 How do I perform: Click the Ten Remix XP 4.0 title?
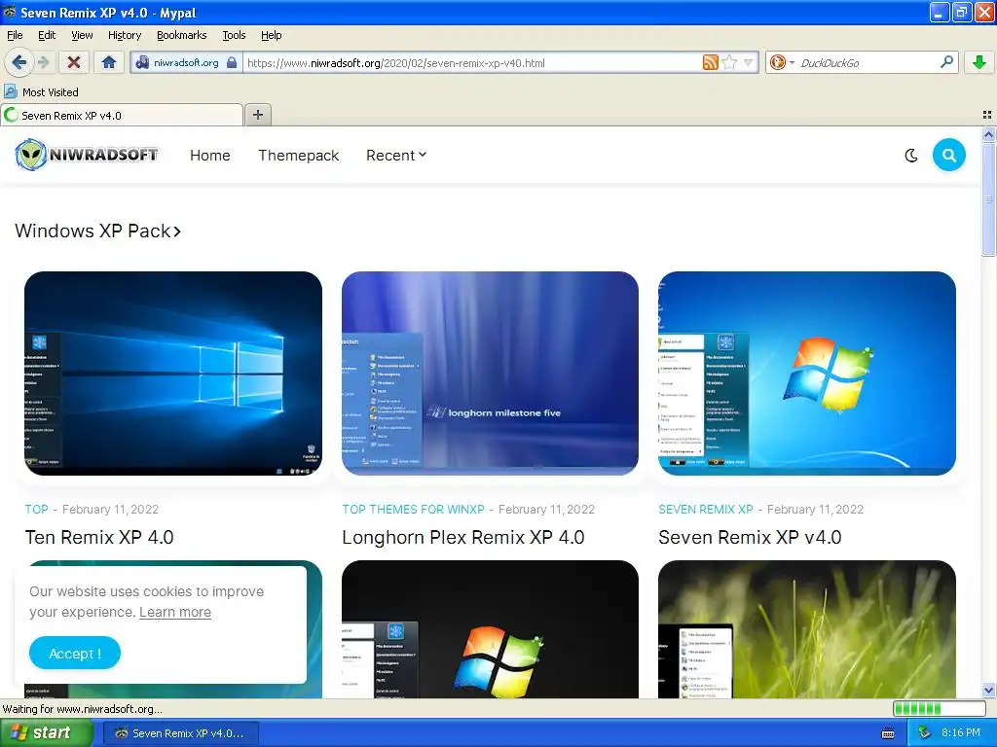pyautogui.click(x=99, y=537)
